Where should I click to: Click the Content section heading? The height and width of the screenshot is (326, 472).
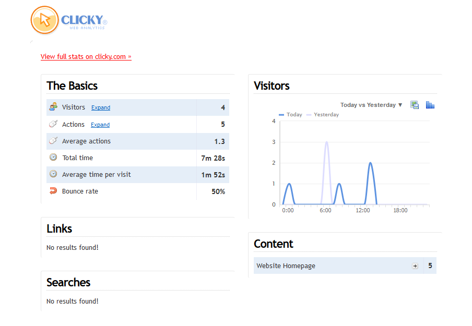(273, 244)
